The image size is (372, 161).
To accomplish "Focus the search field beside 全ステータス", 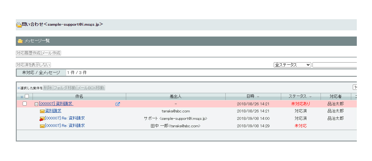I will point(334,65).
